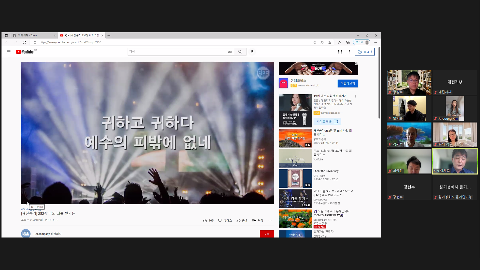Screen dimensions: 480x270
Task: Open the 십자가의 전달자 video title
Action: (323, 232)
